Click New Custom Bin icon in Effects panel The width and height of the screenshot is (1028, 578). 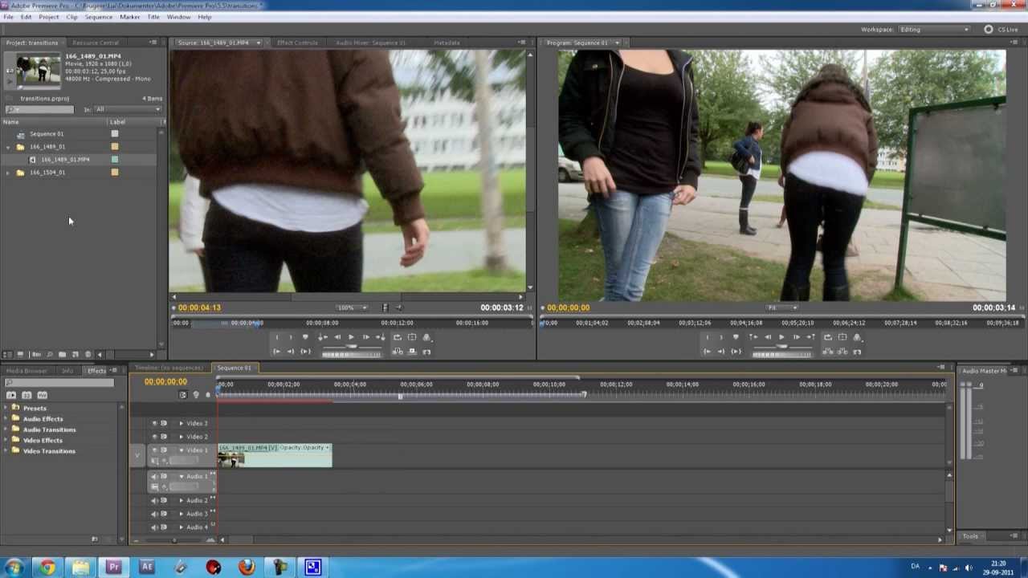95,539
